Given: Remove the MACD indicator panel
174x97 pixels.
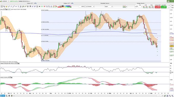Looking at the screenshot, I should [12, 77].
